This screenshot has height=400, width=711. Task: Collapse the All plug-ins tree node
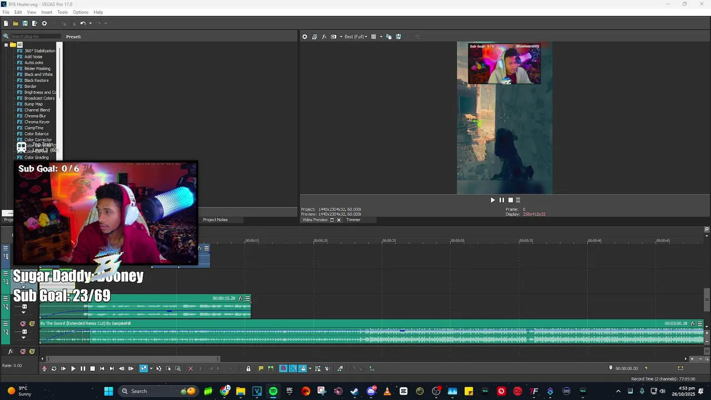pyautogui.click(x=6, y=45)
